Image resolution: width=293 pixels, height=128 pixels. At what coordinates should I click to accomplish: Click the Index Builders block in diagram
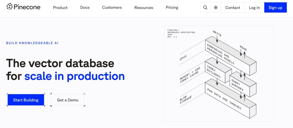pos(218,70)
